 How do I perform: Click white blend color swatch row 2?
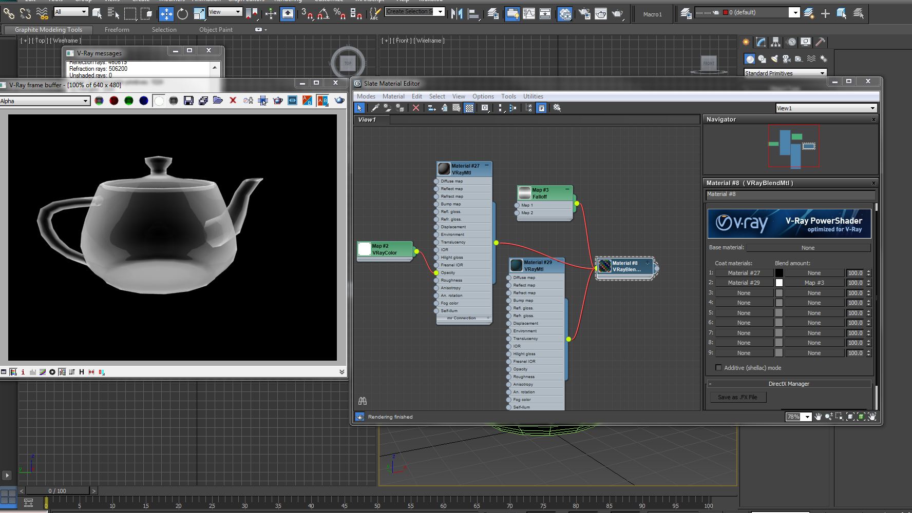779,283
